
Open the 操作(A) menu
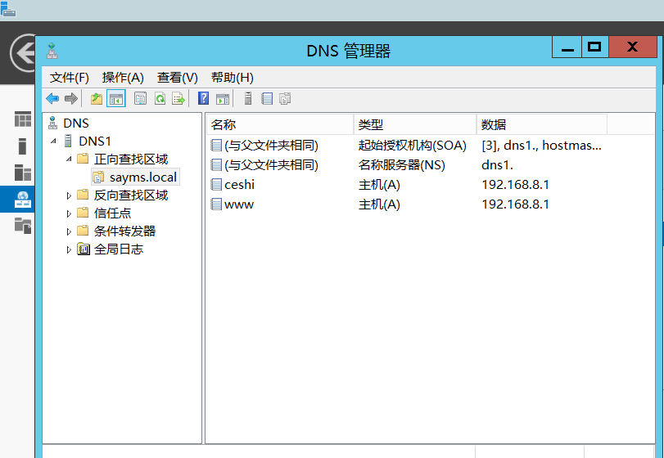coord(123,78)
